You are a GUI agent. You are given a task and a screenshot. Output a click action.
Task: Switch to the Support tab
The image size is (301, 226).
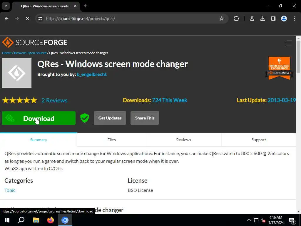pos(259,140)
